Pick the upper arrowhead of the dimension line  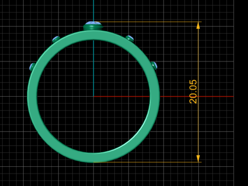click(198, 26)
